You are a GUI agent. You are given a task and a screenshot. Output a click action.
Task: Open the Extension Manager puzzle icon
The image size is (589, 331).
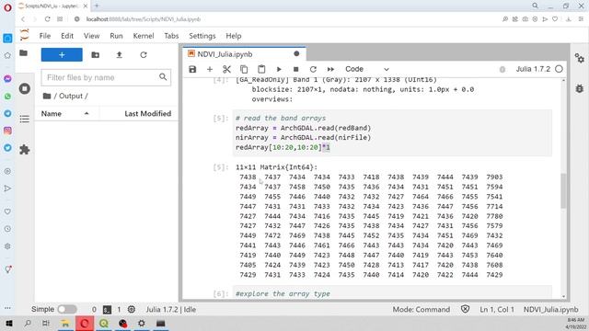click(x=25, y=150)
